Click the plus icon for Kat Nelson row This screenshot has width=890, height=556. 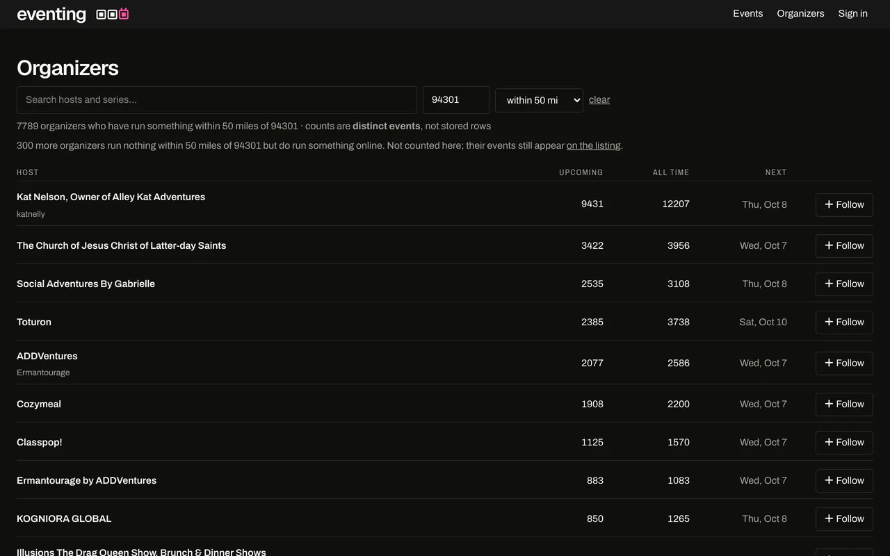click(829, 204)
